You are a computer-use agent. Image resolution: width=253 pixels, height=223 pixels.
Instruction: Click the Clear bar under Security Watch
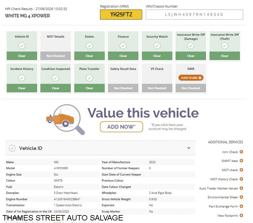157,56
